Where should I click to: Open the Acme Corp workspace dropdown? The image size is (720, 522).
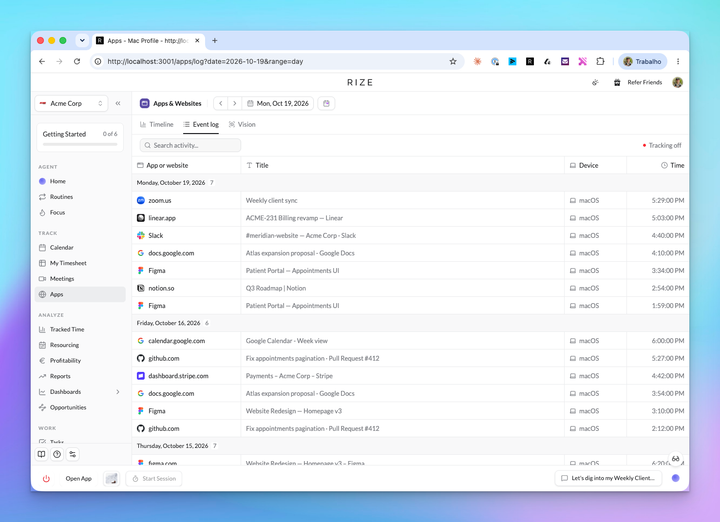71,103
